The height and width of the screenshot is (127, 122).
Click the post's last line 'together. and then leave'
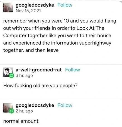point(31,50)
